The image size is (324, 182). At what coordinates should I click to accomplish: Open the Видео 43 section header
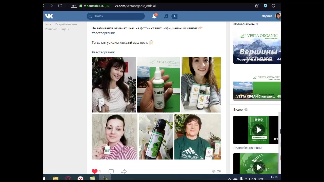tap(240, 110)
